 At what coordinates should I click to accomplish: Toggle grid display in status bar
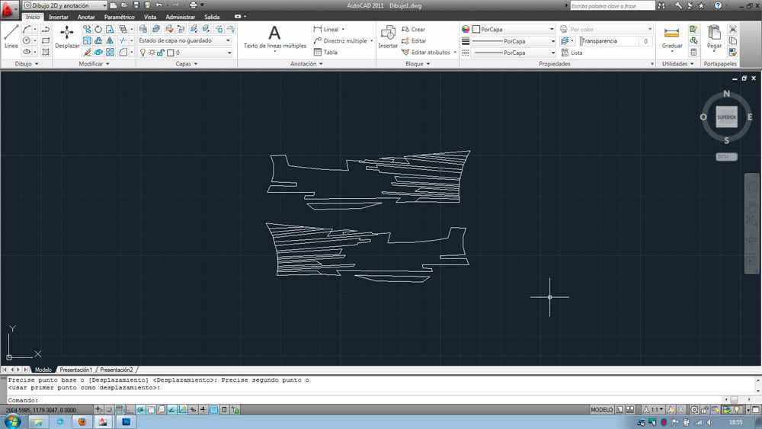pos(120,409)
